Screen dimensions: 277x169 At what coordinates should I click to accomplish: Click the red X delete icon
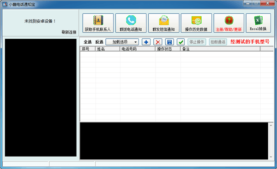(x=158, y=42)
